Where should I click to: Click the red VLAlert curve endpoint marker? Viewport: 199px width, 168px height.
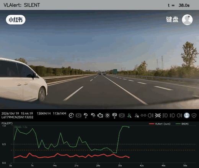pyautogui.click(x=129, y=157)
